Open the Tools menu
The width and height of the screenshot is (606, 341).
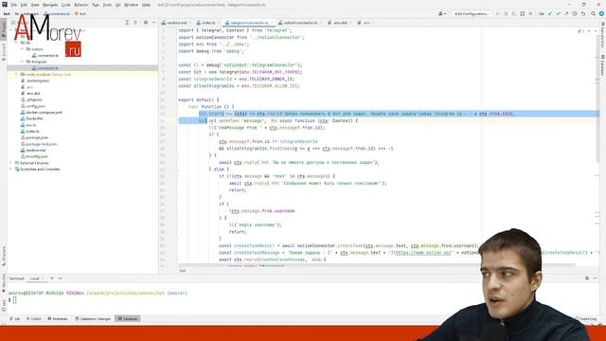click(x=107, y=5)
